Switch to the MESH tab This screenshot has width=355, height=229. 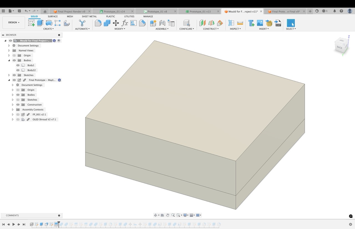70,16
